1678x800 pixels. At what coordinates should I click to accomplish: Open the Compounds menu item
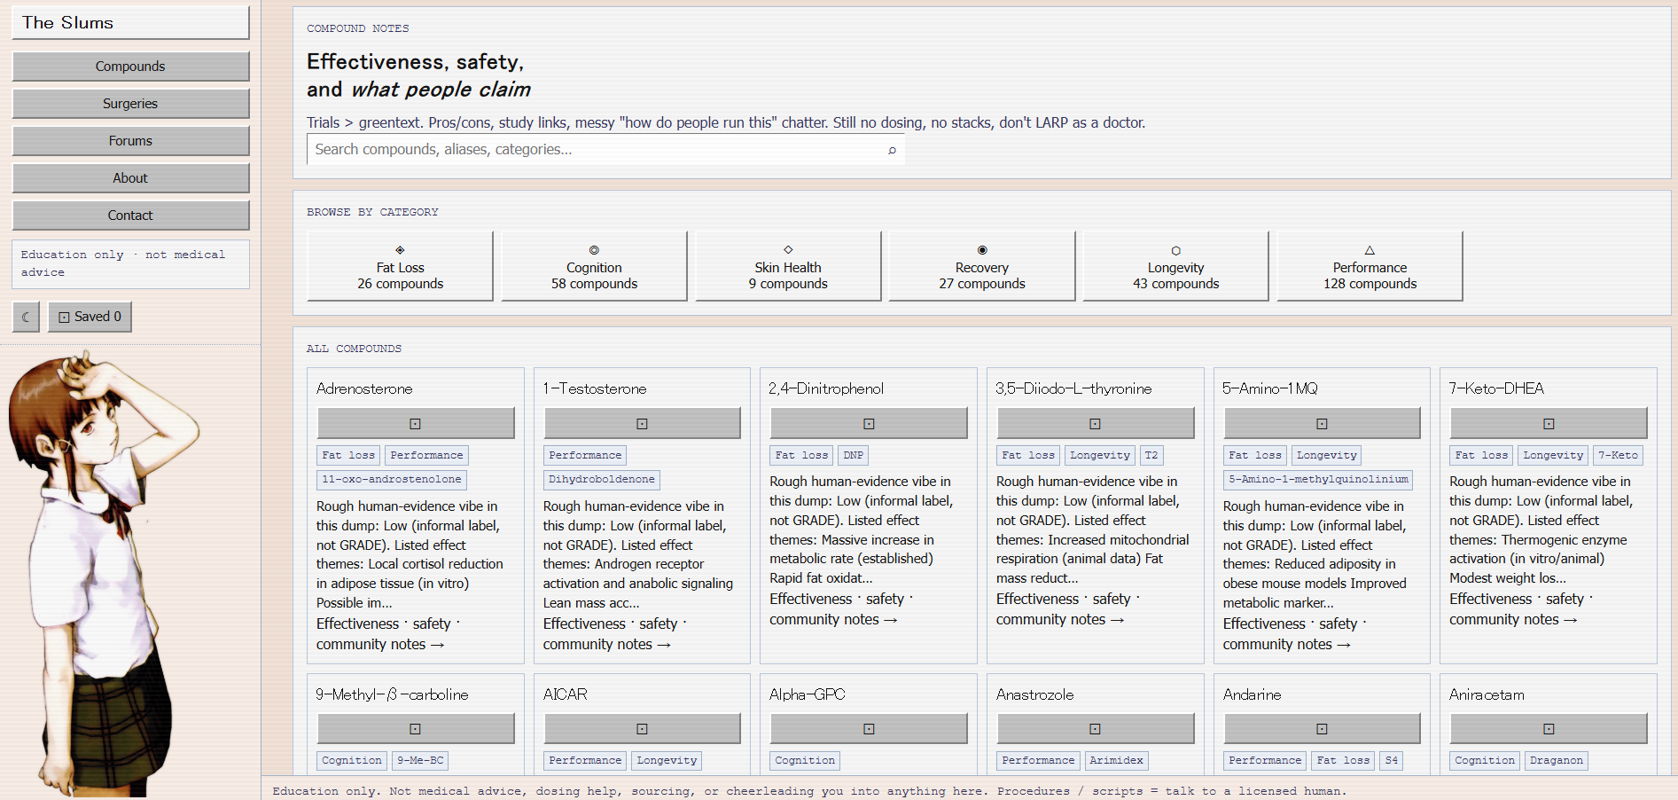(130, 67)
